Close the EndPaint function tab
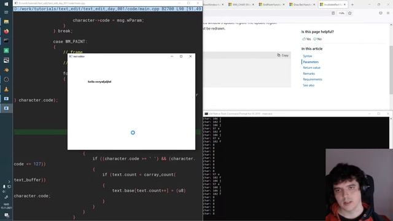This screenshot has width=393, height=221. (x=284, y=4)
